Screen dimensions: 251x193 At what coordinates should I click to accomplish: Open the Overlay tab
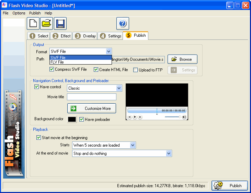click(85, 36)
